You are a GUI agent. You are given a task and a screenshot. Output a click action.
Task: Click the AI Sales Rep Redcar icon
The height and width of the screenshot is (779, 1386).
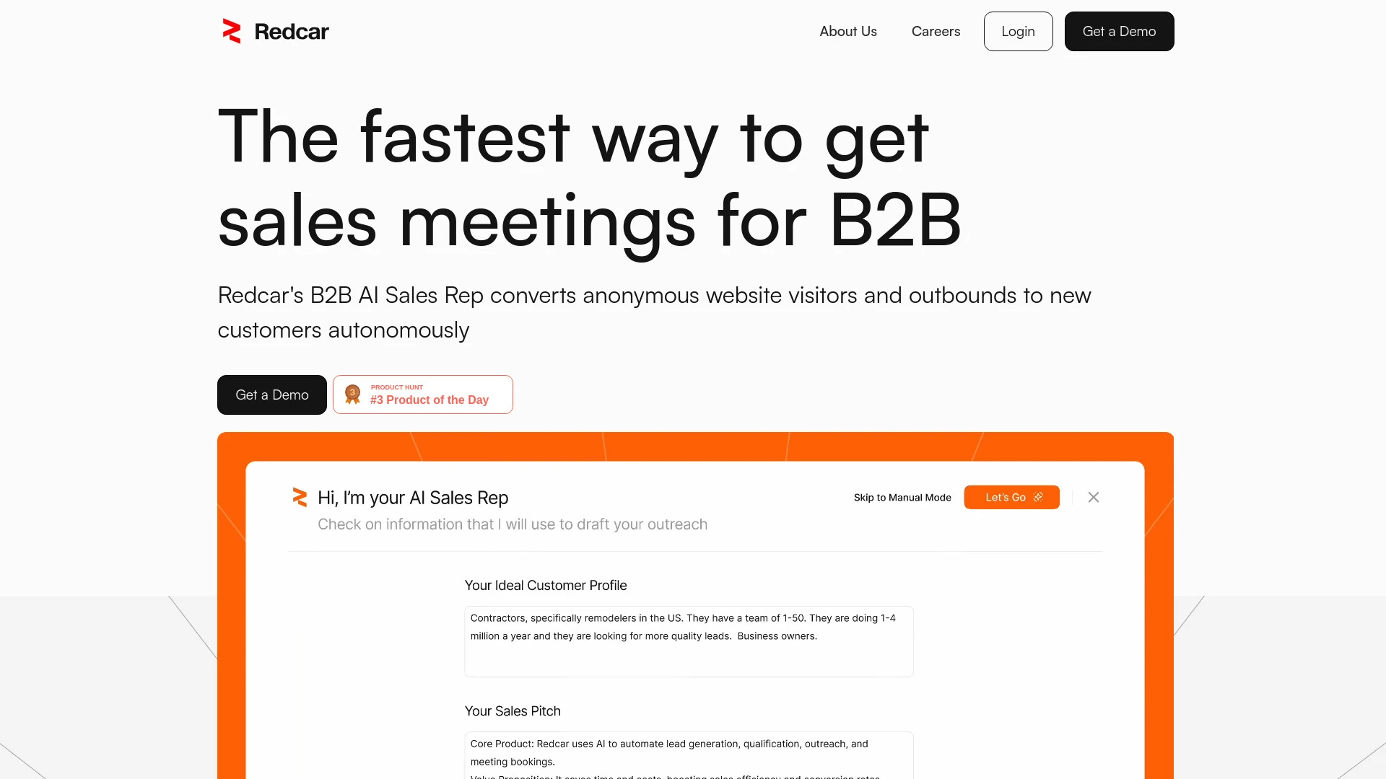[301, 496]
